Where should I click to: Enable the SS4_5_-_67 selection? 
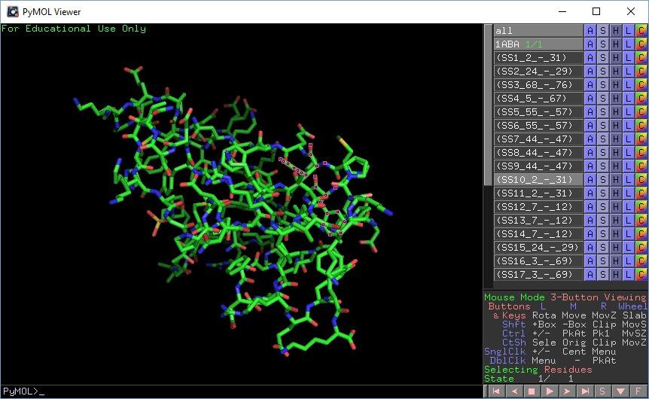[538, 98]
